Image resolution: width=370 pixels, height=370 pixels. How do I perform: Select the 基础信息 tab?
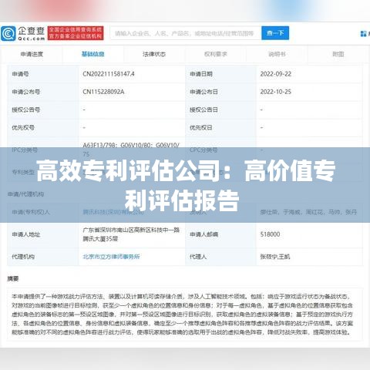tap(93, 54)
